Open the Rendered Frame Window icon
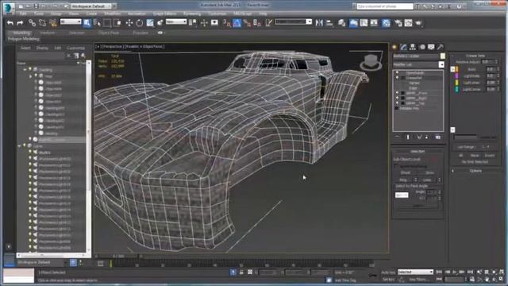 point(408,23)
